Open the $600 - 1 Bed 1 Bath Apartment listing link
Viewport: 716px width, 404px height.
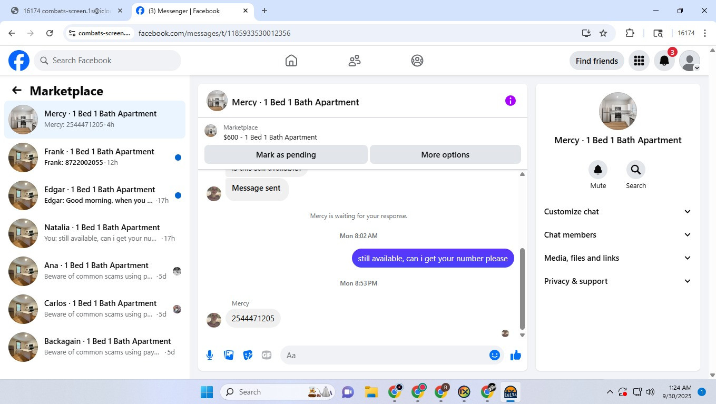[270, 137]
